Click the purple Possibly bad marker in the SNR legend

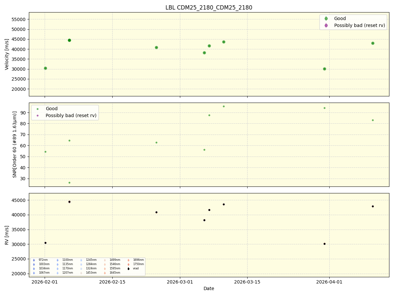37,115
